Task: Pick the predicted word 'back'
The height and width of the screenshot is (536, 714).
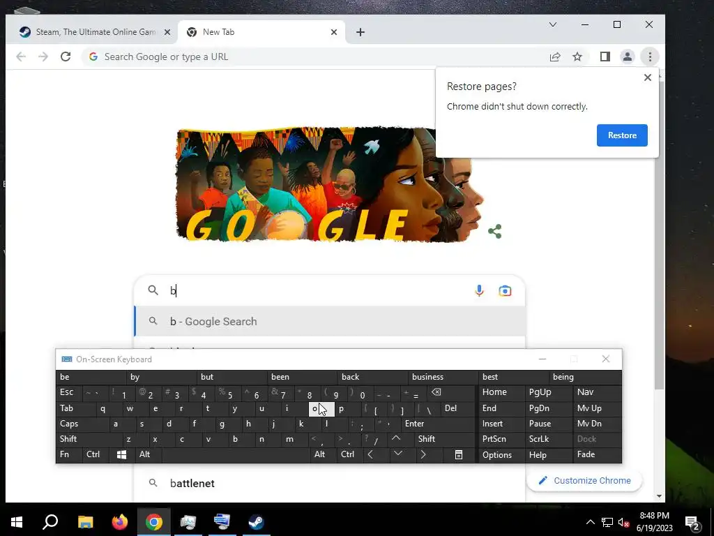Action: [x=372, y=377]
